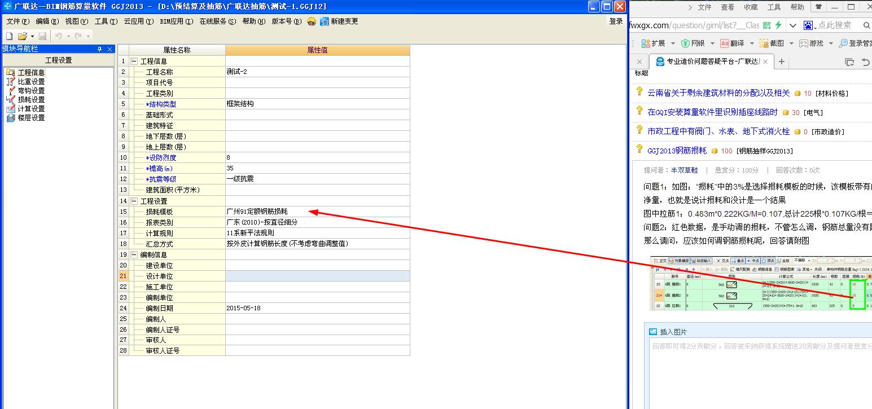The height and width of the screenshot is (409, 872).
Task: Open the 版本号(B) menu
Action: click(x=287, y=21)
